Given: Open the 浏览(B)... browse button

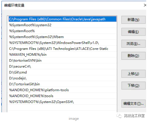Looking at the screenshot, I should tap(133, 43).
